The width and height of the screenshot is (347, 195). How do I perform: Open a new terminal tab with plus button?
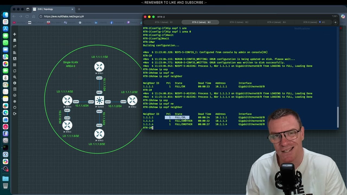[335, 22]
